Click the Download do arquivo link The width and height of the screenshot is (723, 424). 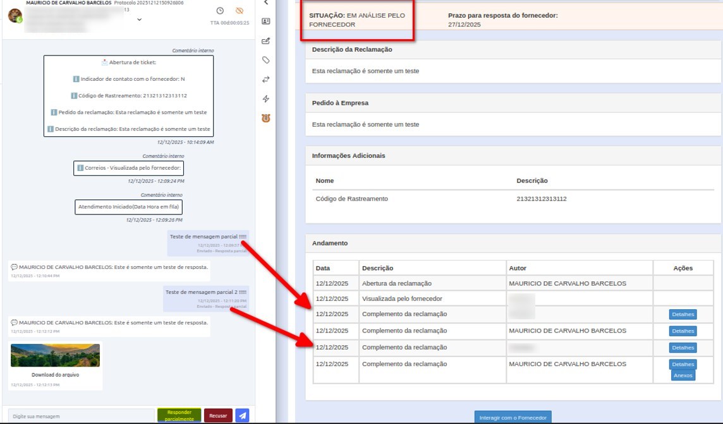[x=56, y=375]
